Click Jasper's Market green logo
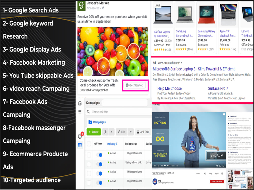This screenshot has width=254, height=190. 81,6
